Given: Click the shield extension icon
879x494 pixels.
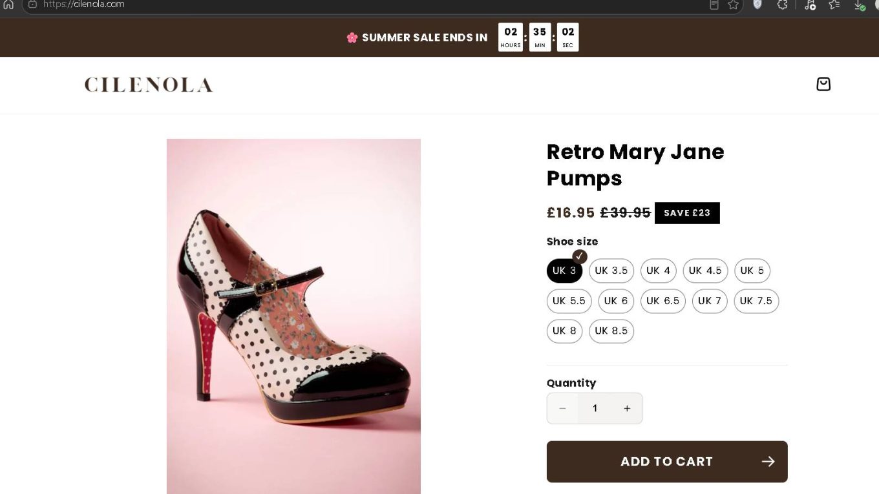Looking at the screenshot, I should [x=757, y=5].
